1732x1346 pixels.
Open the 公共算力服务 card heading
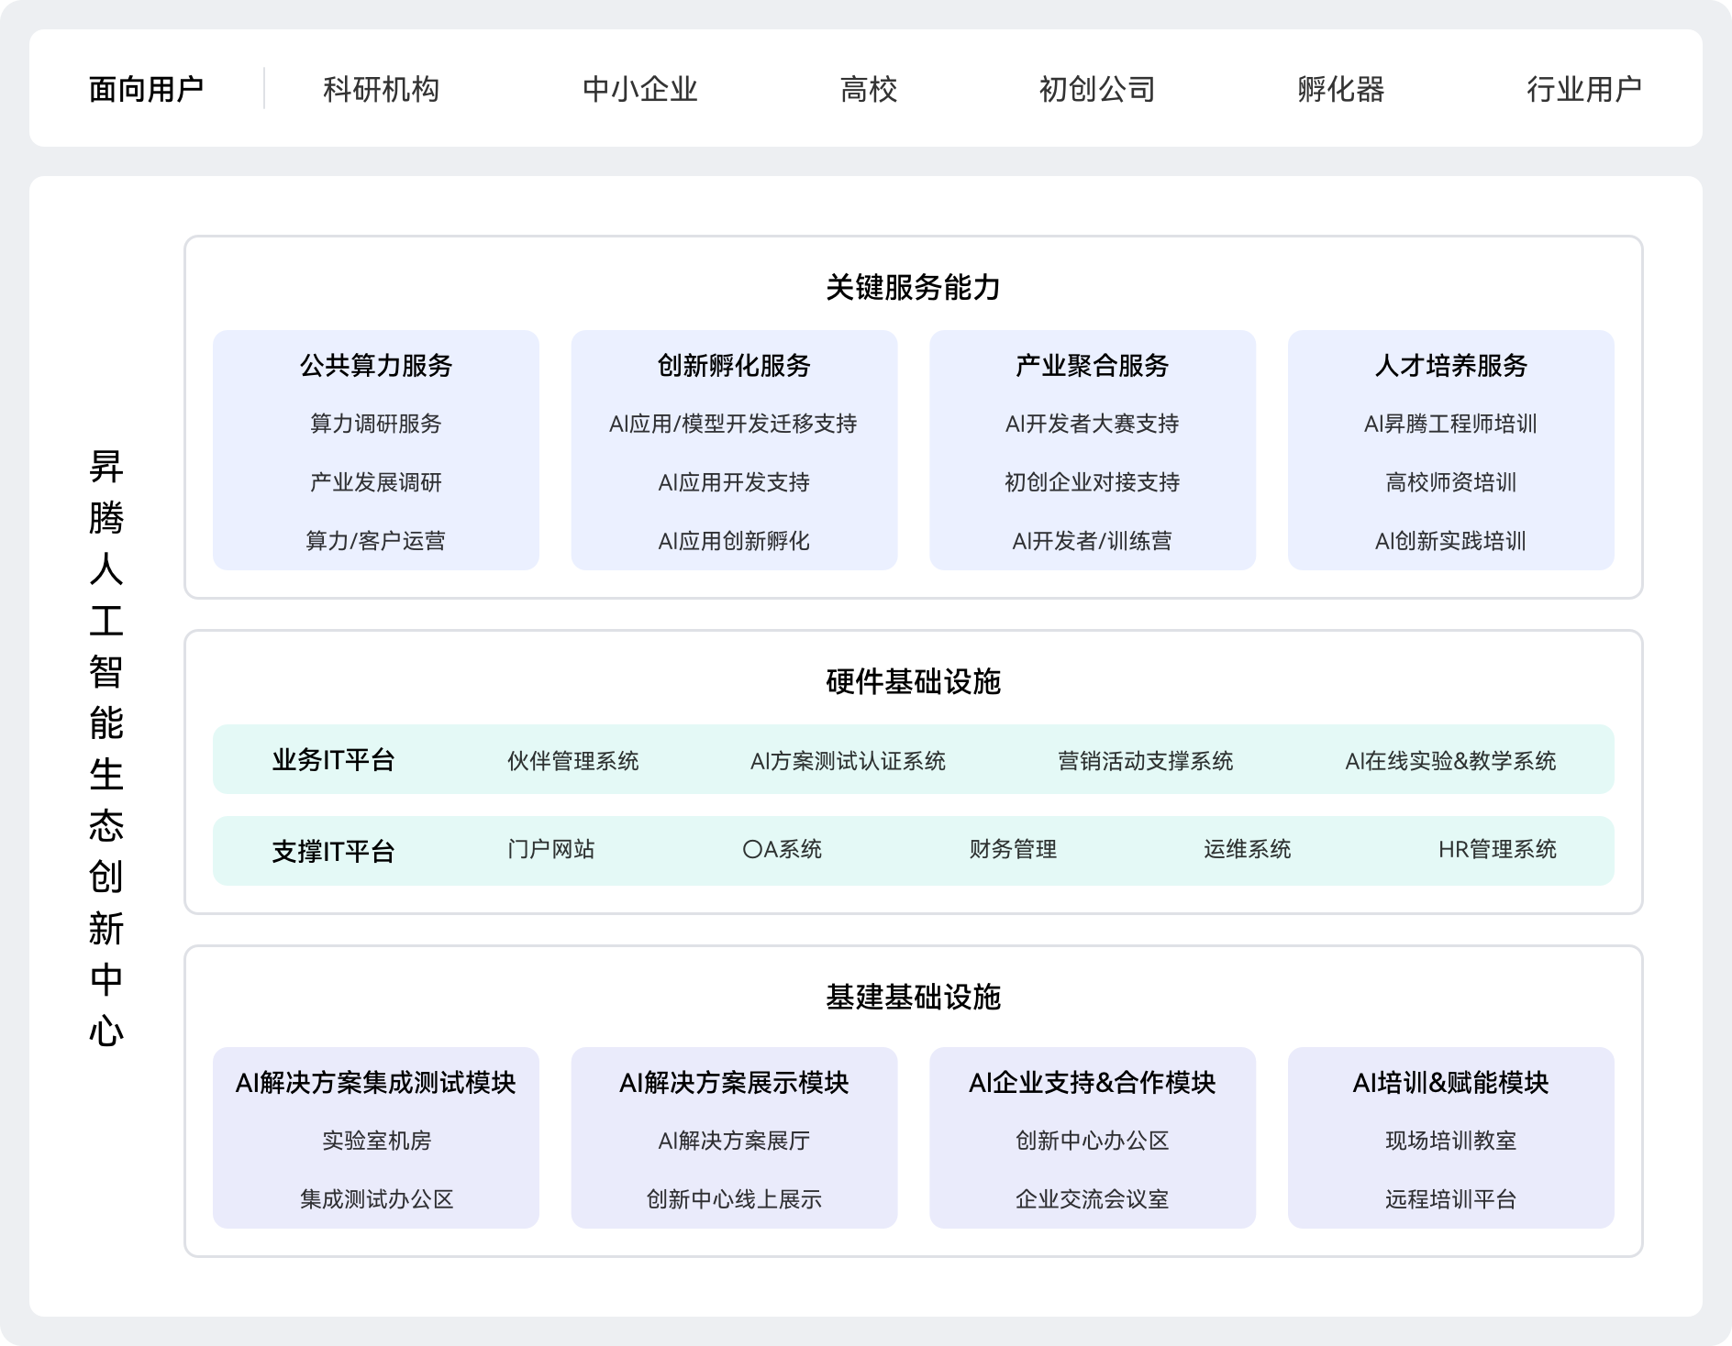[x=376, y=365]
